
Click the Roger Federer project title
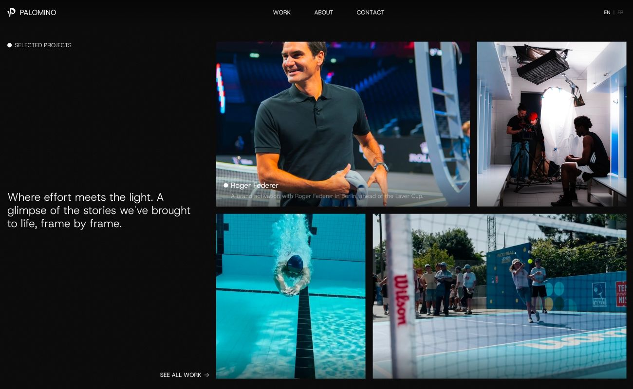(x=255, y=185)
